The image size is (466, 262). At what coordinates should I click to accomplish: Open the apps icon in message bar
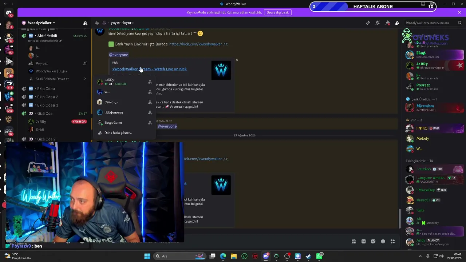[x=393, y=241]
